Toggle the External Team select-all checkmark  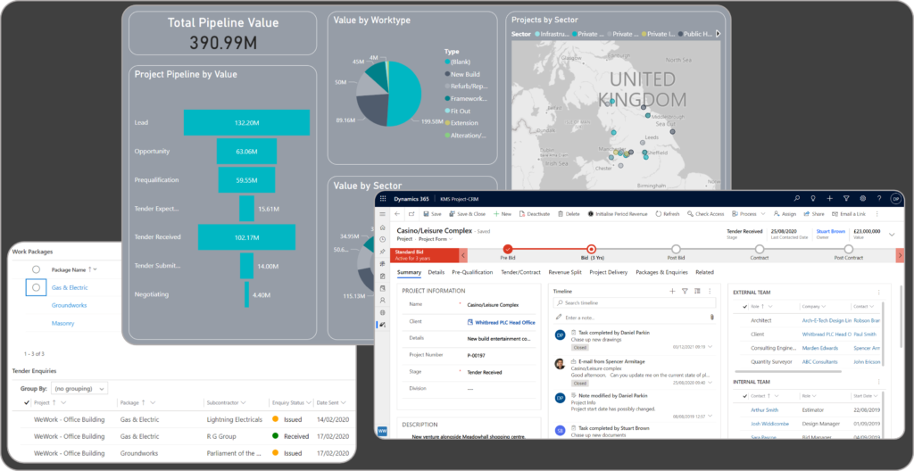[744, 306]
